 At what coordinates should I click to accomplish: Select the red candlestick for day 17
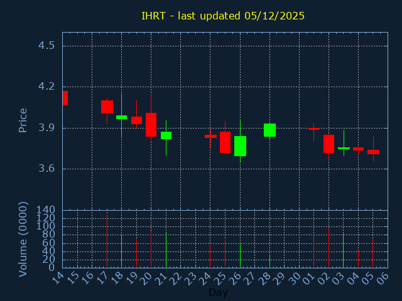point(107,107)
